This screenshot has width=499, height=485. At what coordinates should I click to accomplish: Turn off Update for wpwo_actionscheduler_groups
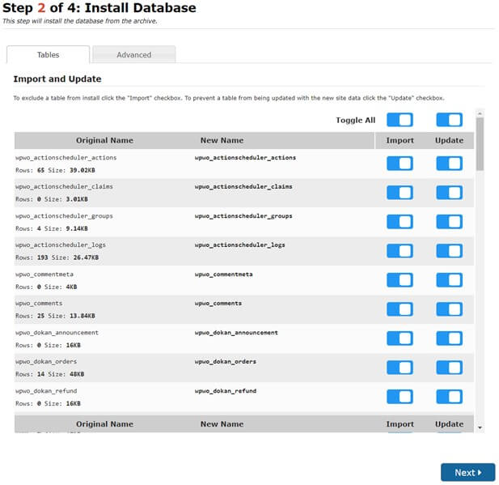[x=449, y=221]
